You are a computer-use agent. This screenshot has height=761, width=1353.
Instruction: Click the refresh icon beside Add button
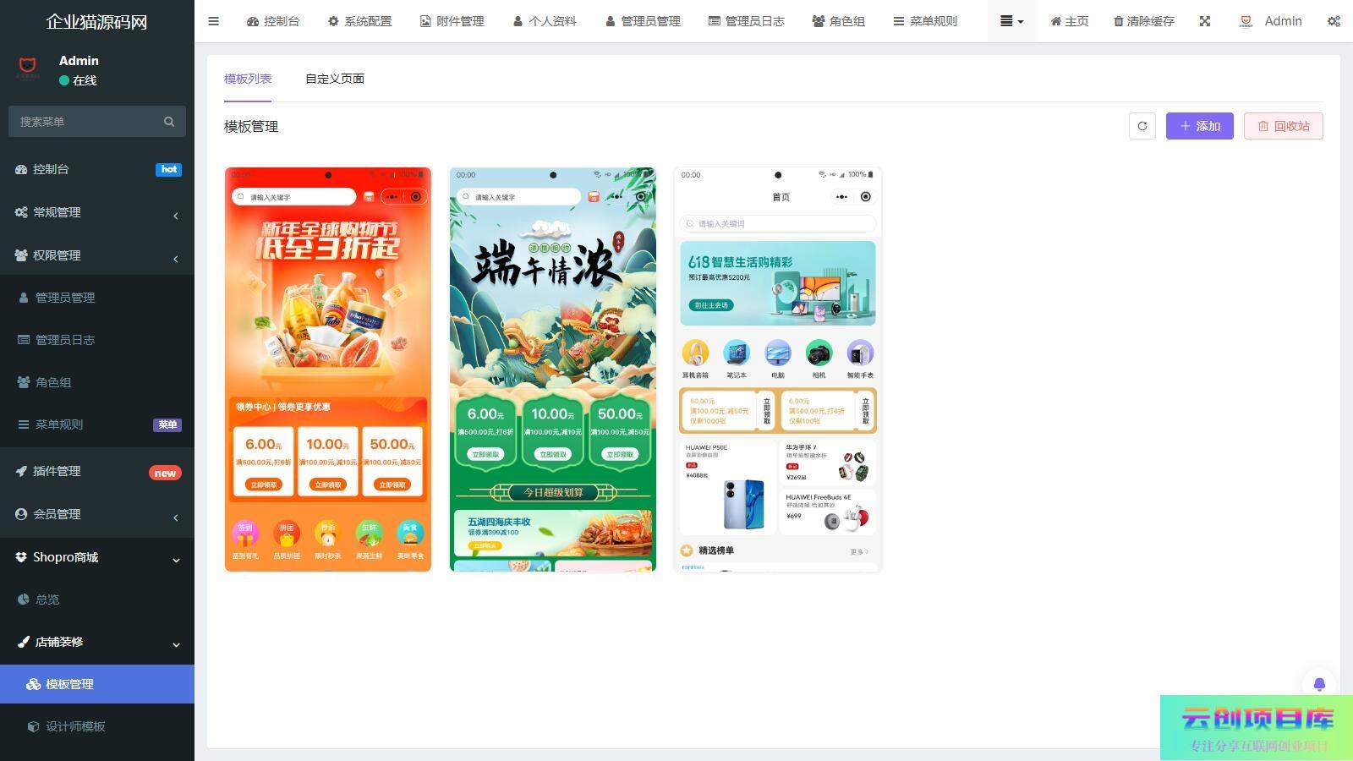coord(1142,126)
